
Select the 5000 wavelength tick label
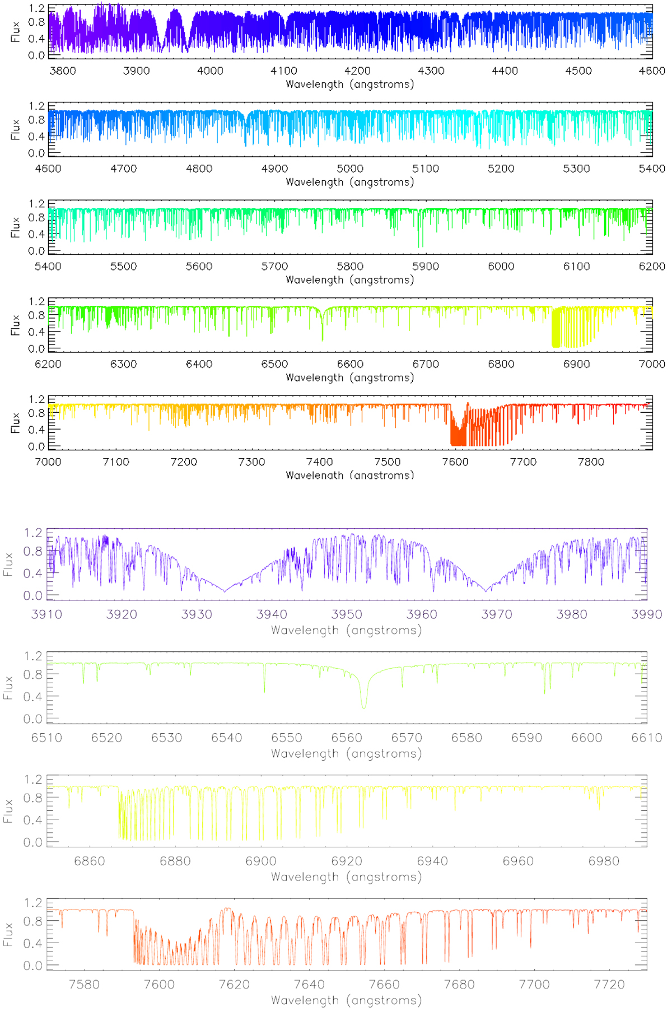coord(350,169)
